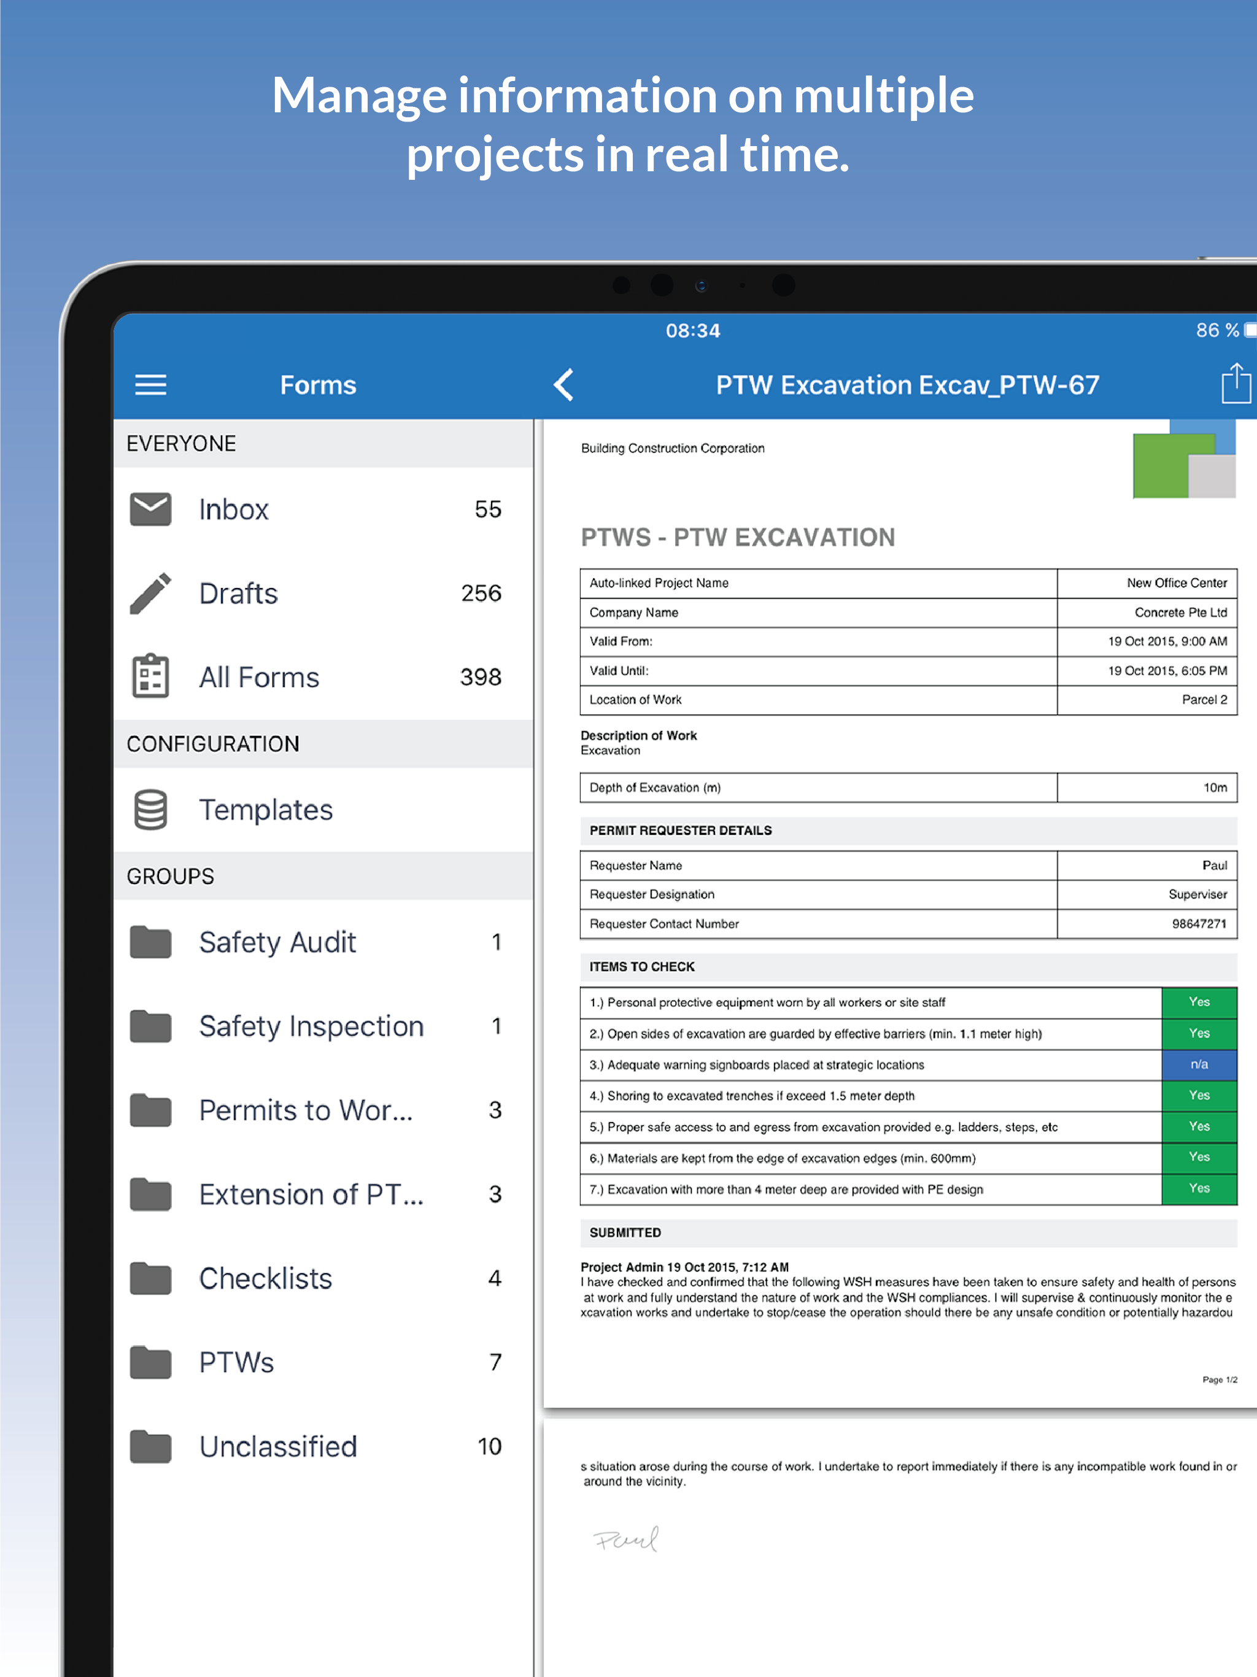Click n/a for item 3 signboards
1257x1677 pixels.
pos(1199,1064)
